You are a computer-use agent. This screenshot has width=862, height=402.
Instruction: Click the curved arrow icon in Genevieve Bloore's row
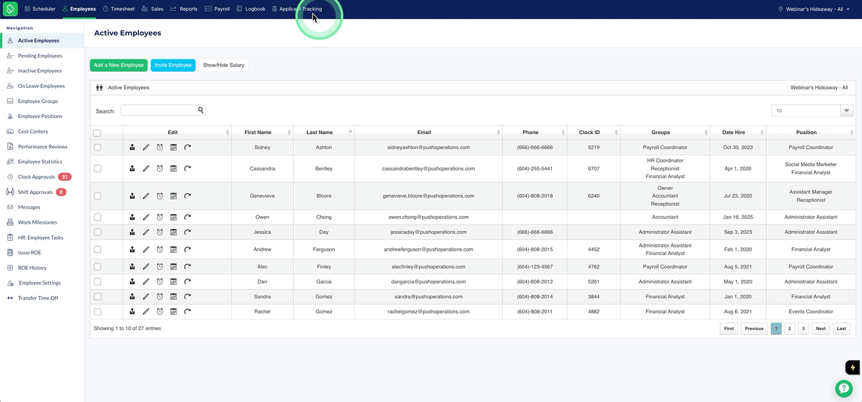pyautogui.click(x=187, y=196)
